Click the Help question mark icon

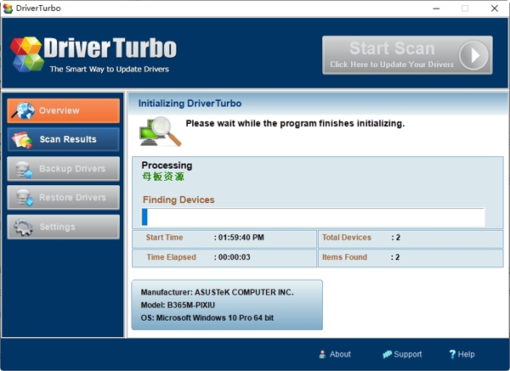tap(452, 354)
